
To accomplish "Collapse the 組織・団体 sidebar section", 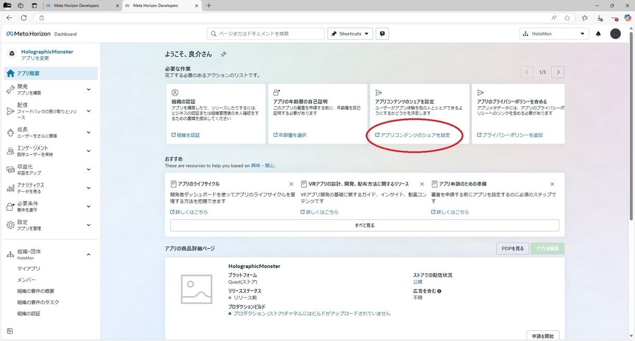I will click(x=88, y=254).
